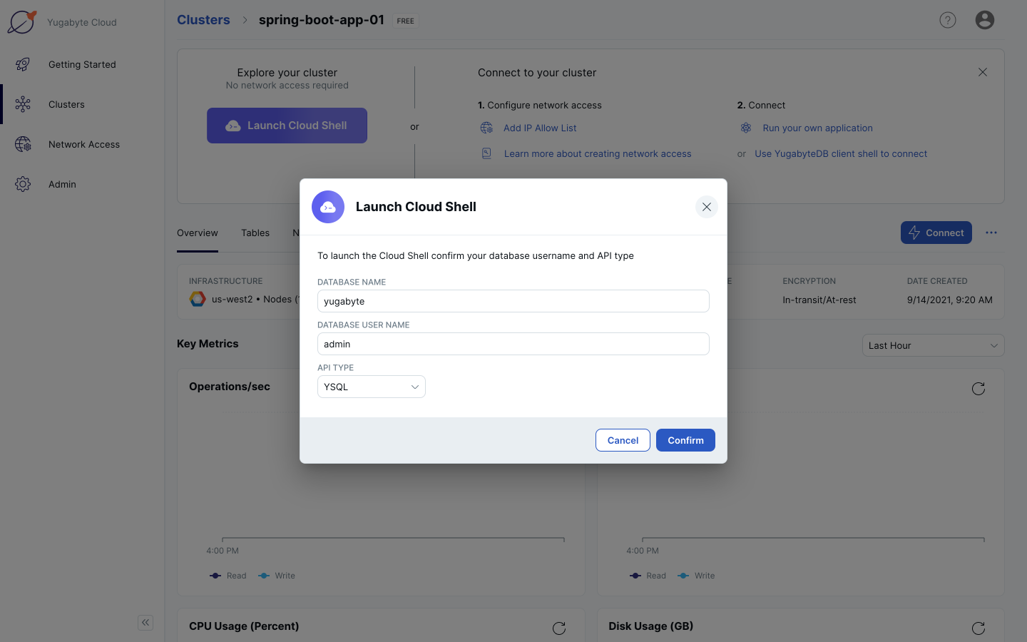
Task: Click the Yugabyte Cloud logo icon
Action: click(x=22, y=22)
